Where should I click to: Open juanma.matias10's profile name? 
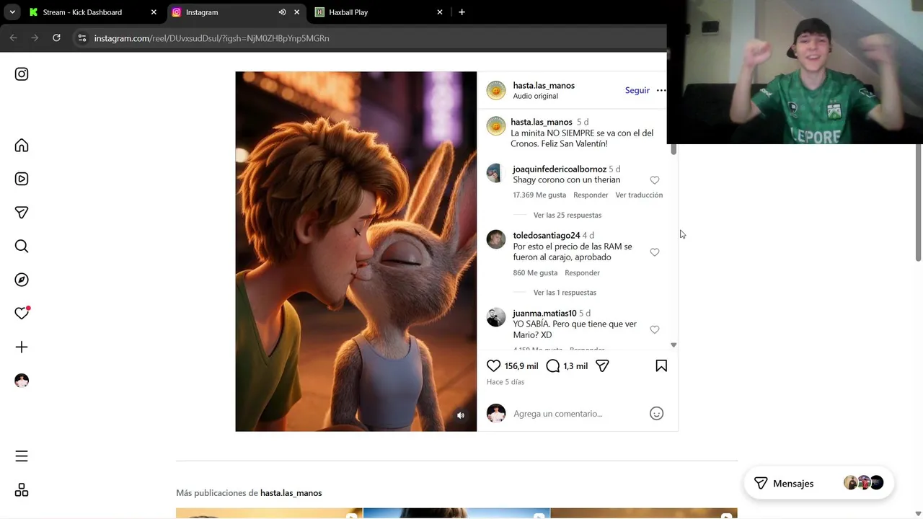(x=544, y=314)
